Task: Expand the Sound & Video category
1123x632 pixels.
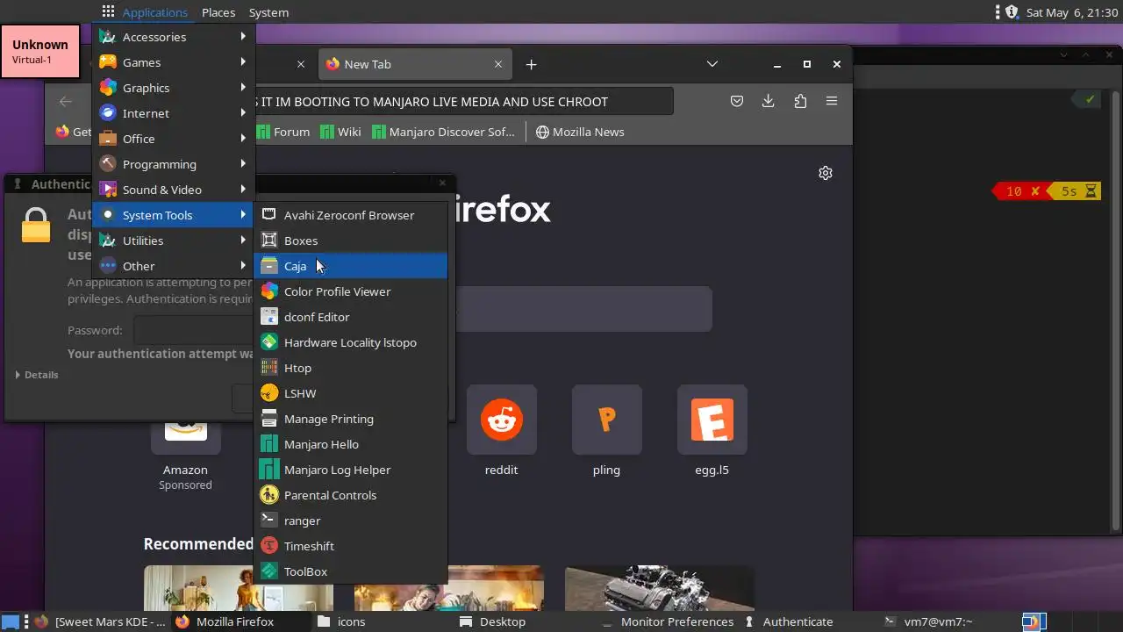Action: point(174,190)
